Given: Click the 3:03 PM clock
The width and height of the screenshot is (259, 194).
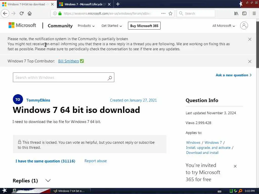Looking at the screenshot, I should pos(250,191).
